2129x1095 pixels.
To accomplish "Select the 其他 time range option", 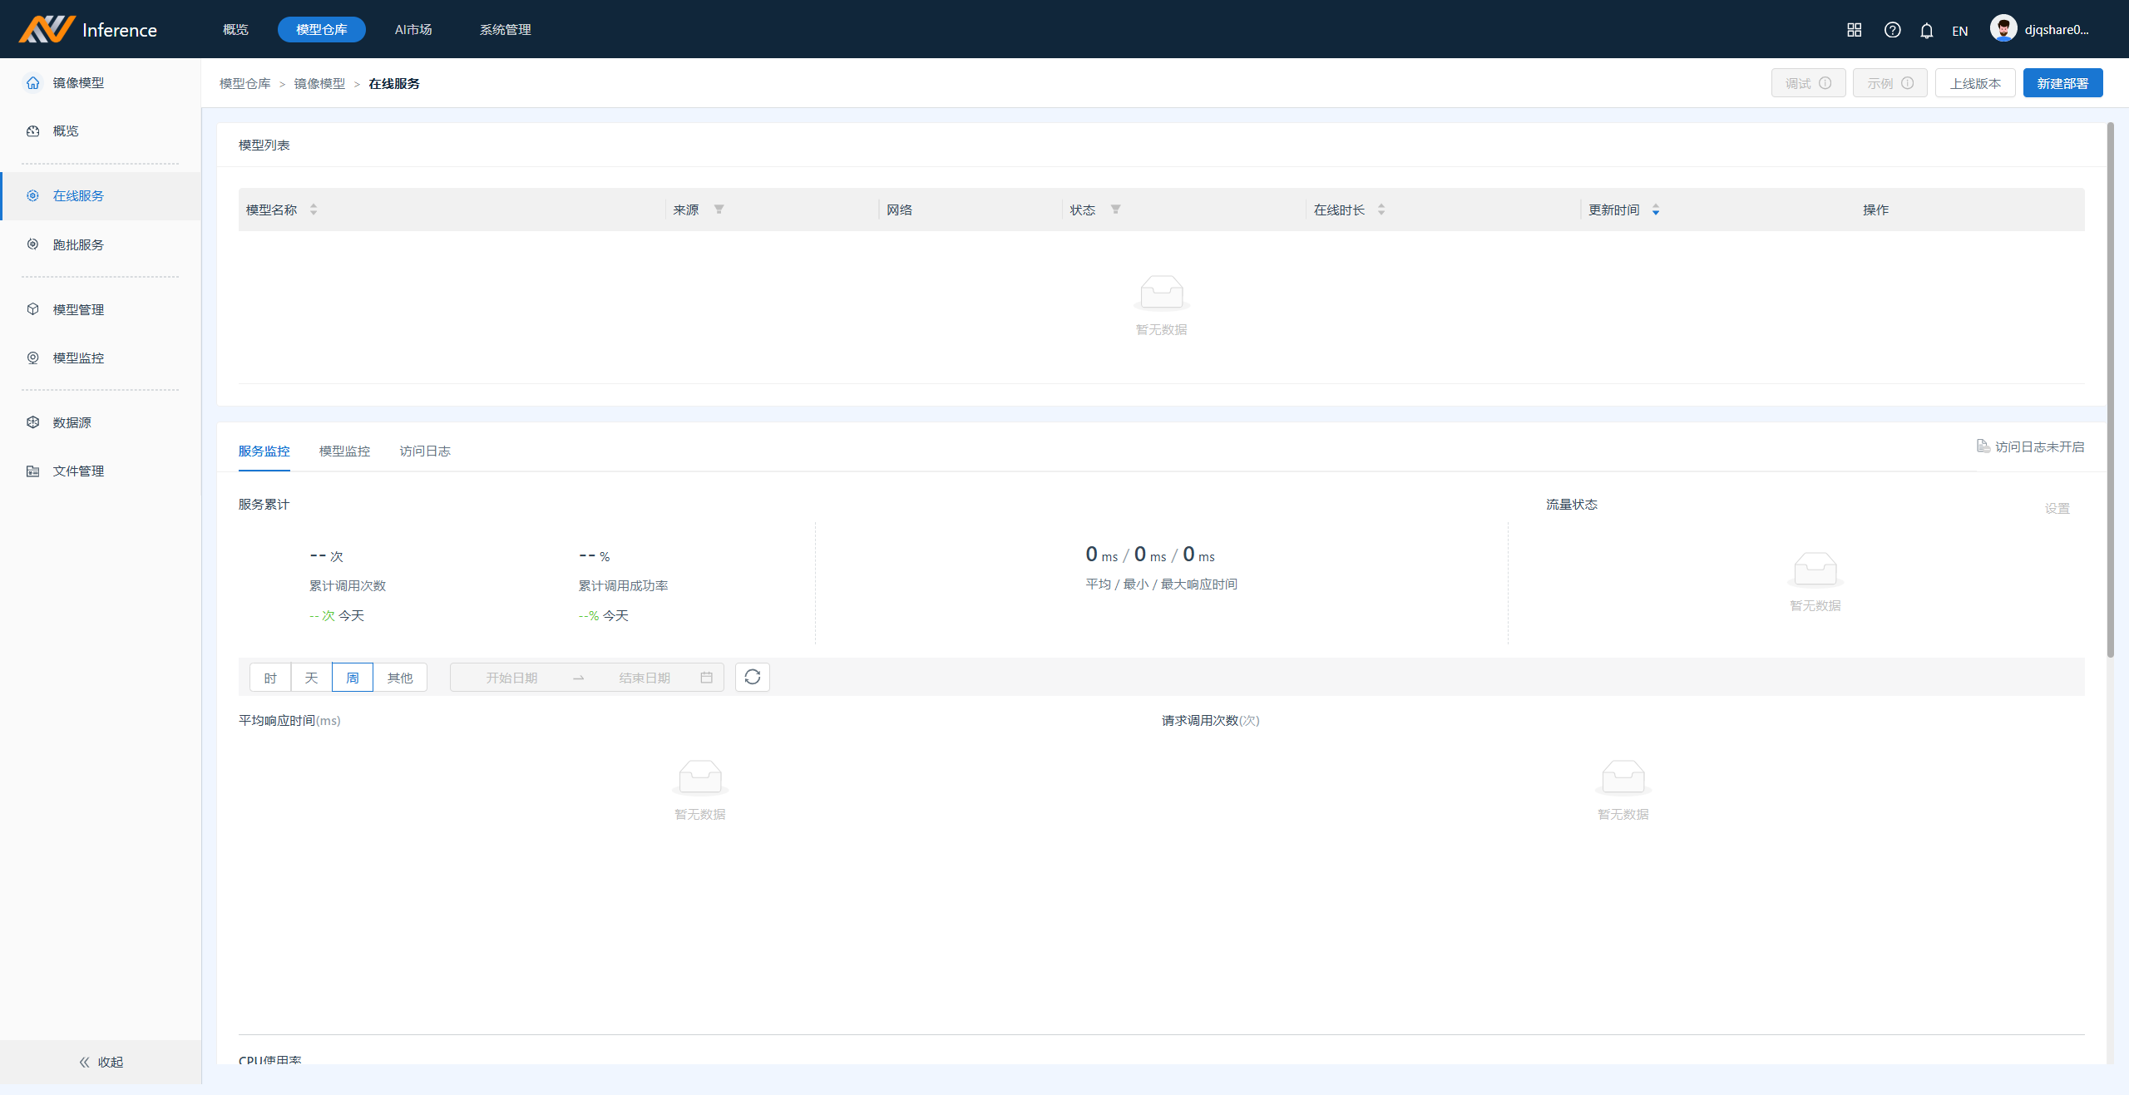I will pos(400,678).
